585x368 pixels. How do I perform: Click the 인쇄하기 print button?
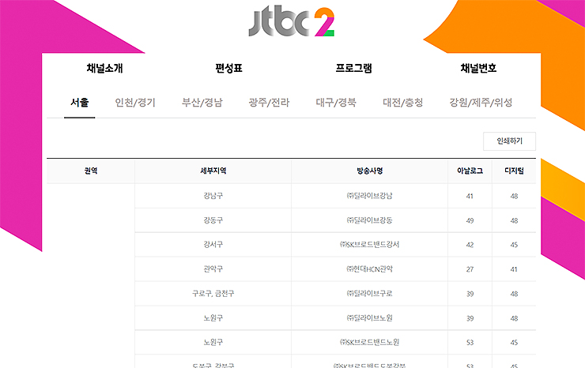[509, 141]
